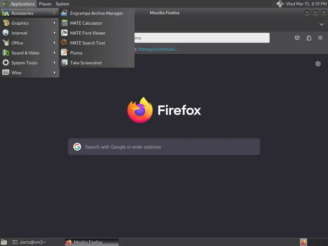Click the Office category icon

[x=6, y=43]
